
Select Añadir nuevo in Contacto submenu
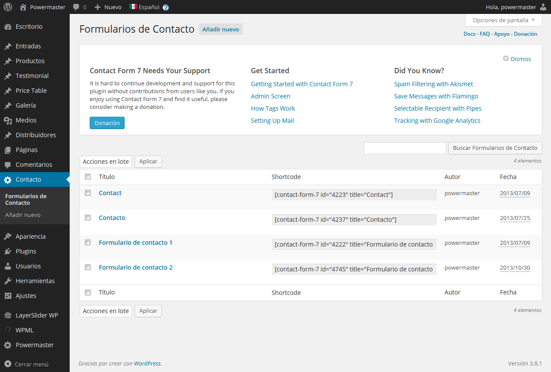(x=23, y=215)
